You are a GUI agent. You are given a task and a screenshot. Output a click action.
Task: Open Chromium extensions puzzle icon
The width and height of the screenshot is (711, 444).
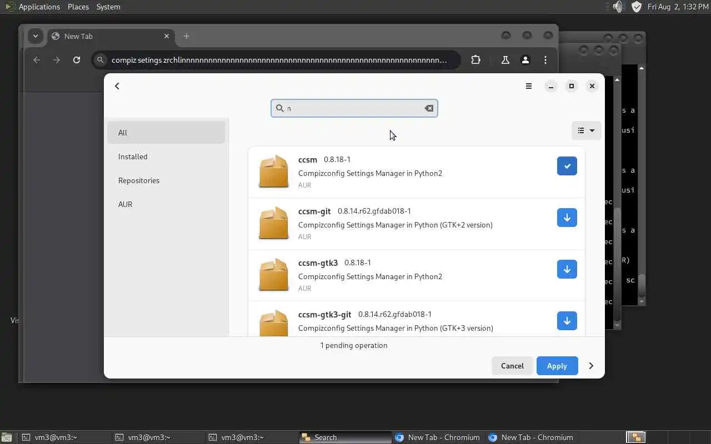[475, 60]
